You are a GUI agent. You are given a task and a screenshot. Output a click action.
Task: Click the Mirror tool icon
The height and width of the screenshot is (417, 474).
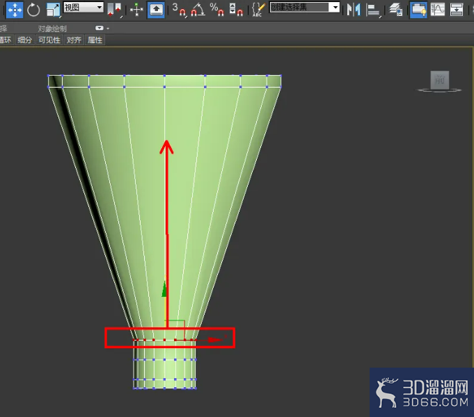354,10
